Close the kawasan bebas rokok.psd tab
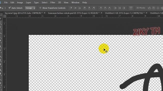The image size is (163, 91). (x=101, y=13)
